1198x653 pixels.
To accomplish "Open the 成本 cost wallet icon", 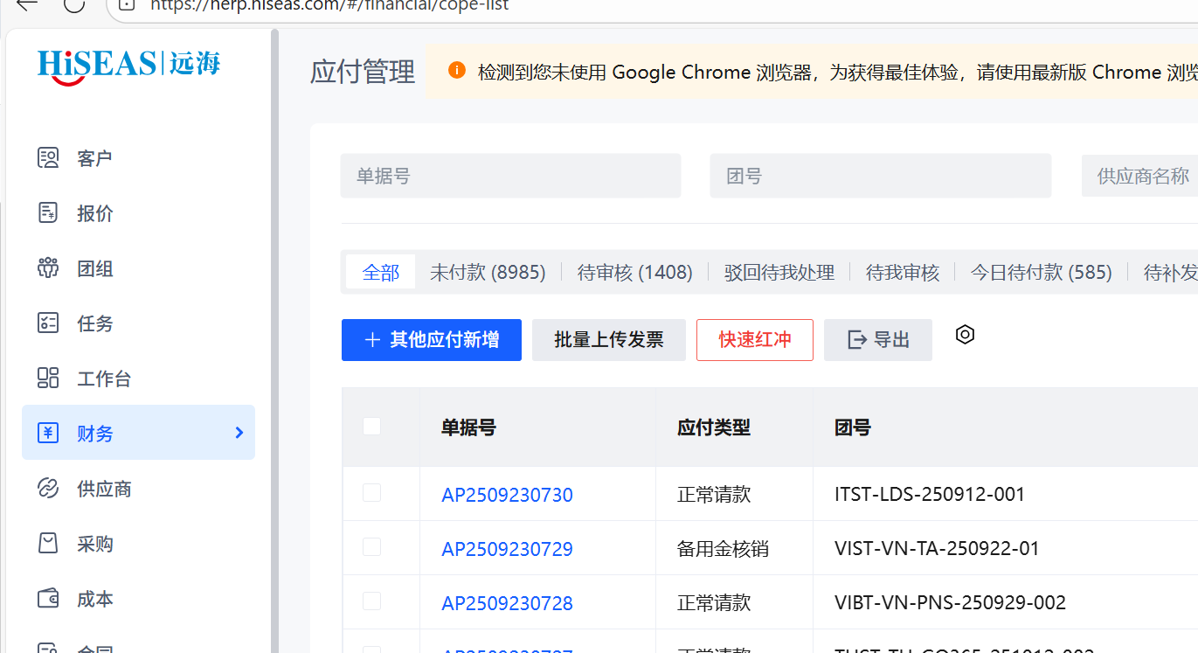I will click(x=48, y=599).
